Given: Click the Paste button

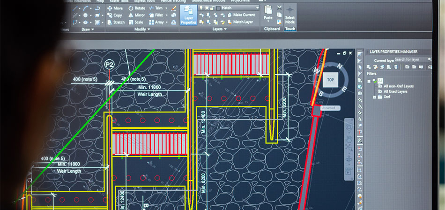Looking at the screenshot, I should pyautogui.click(x=268, y=13).
